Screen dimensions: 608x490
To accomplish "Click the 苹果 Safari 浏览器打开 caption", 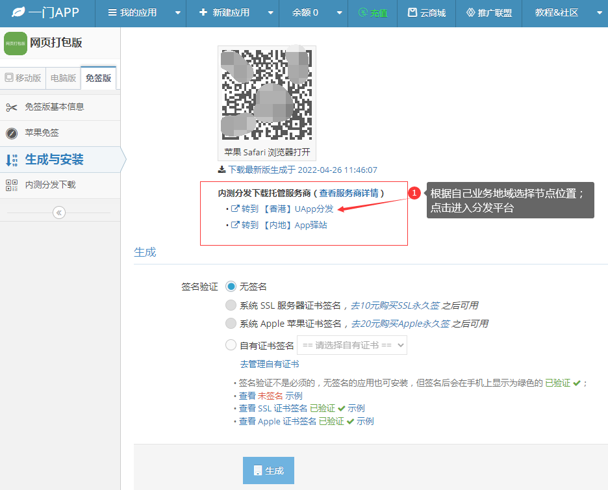I will pyautogui.click(x=267, y=152).
